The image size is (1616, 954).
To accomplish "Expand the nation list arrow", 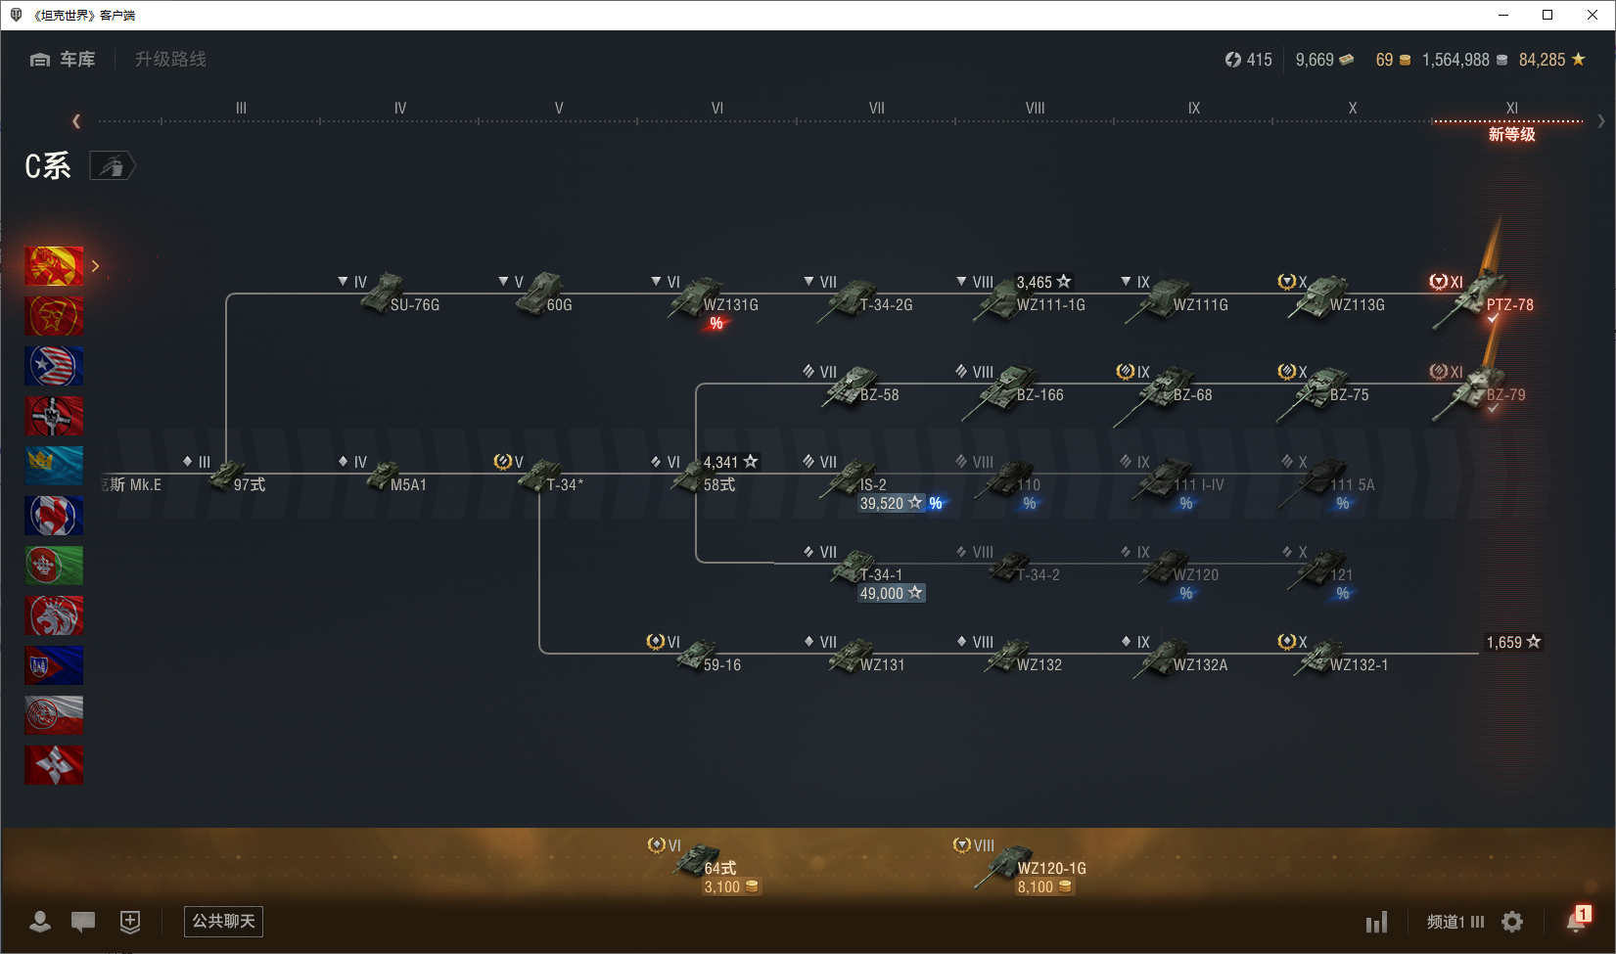I will (95, 266).
